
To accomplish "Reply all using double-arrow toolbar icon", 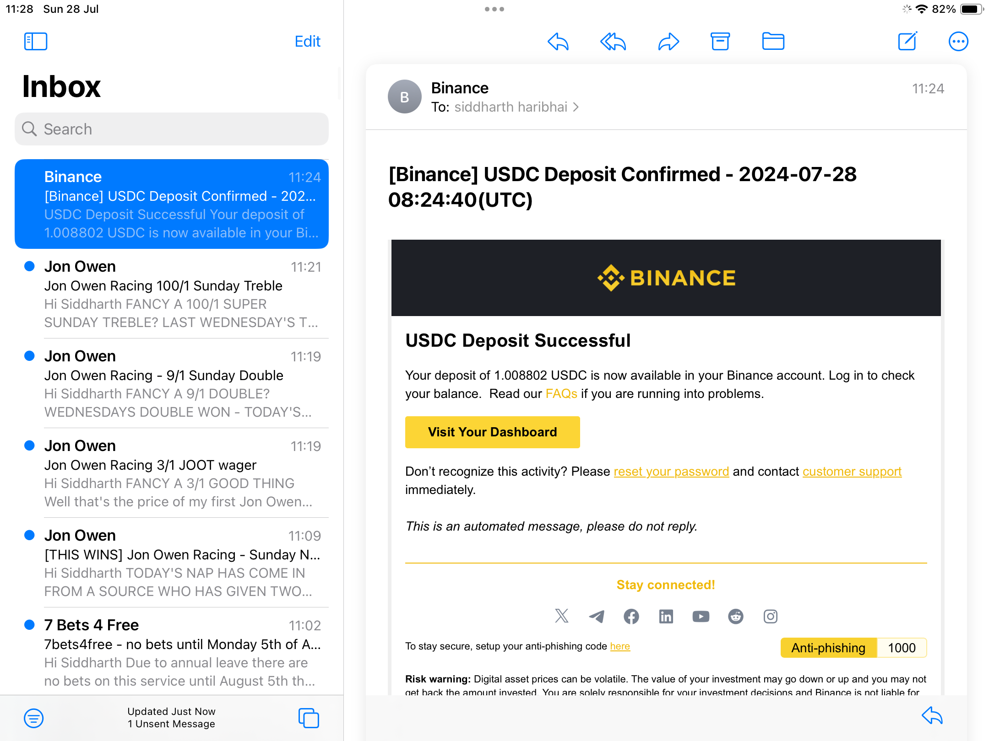I will click(x=613, y=42).
